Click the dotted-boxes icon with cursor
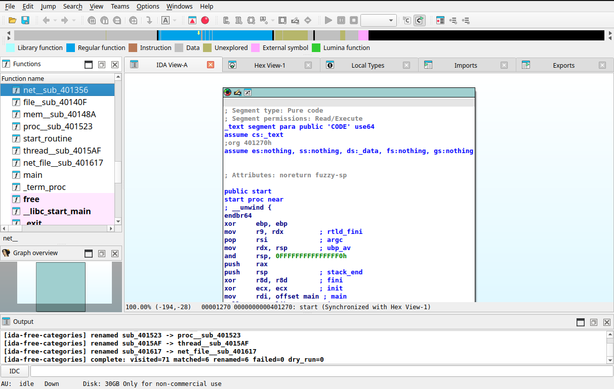614x389 pixels. click(264, 20)
